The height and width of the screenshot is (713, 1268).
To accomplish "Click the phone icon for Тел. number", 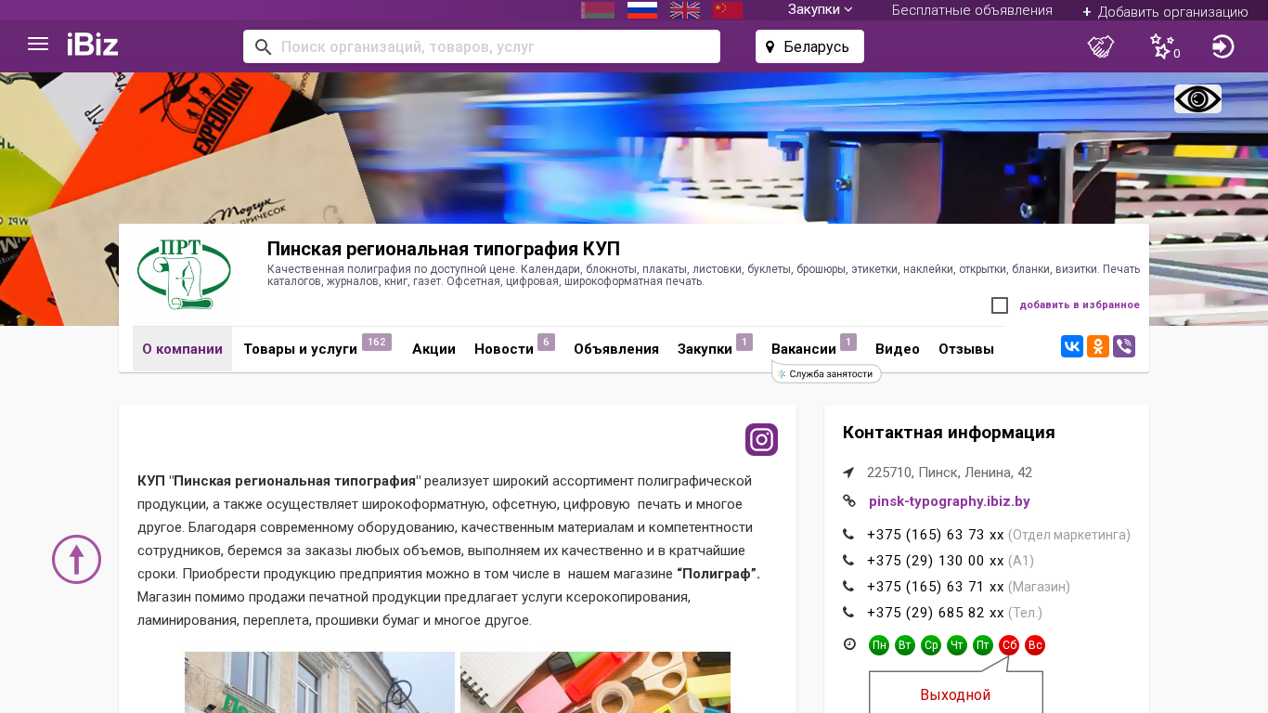I will tap(848, 613).
